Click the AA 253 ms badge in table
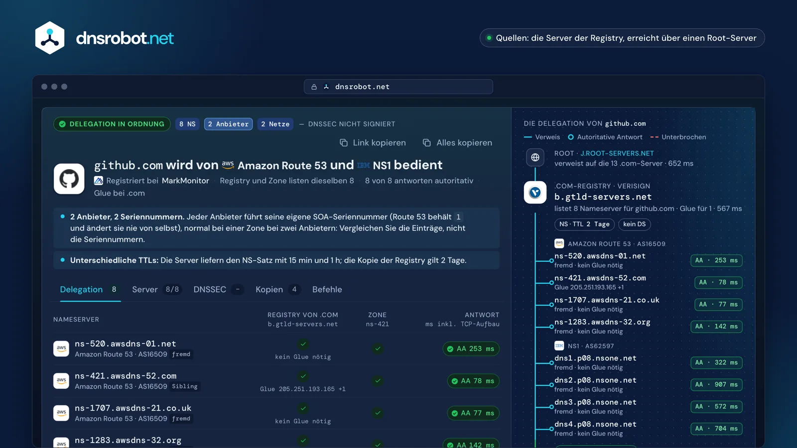The height and width of the screenshot is (448, 797). click(471, 349)
